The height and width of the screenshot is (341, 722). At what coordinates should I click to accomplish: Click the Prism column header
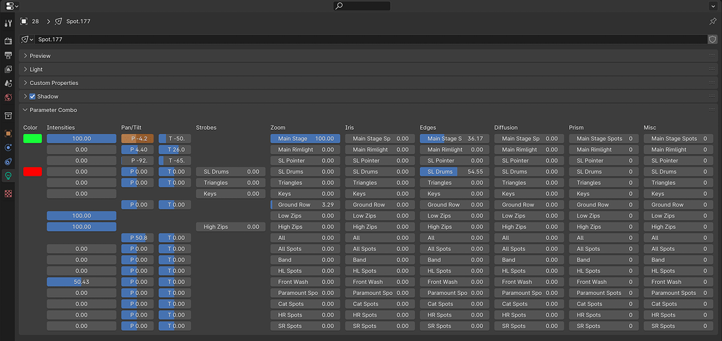coord(576,128)
